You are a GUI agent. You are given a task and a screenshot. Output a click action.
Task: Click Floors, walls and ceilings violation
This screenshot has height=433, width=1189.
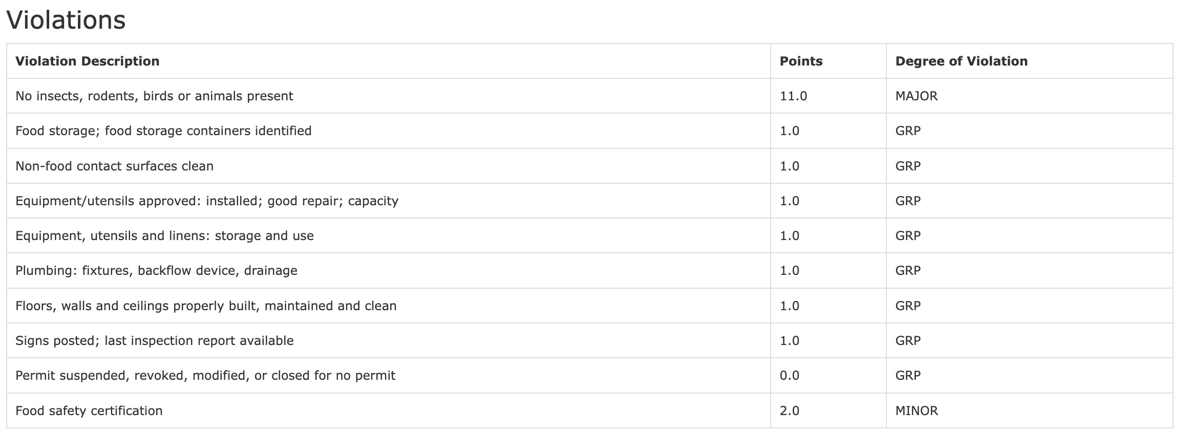coord(206,306)
